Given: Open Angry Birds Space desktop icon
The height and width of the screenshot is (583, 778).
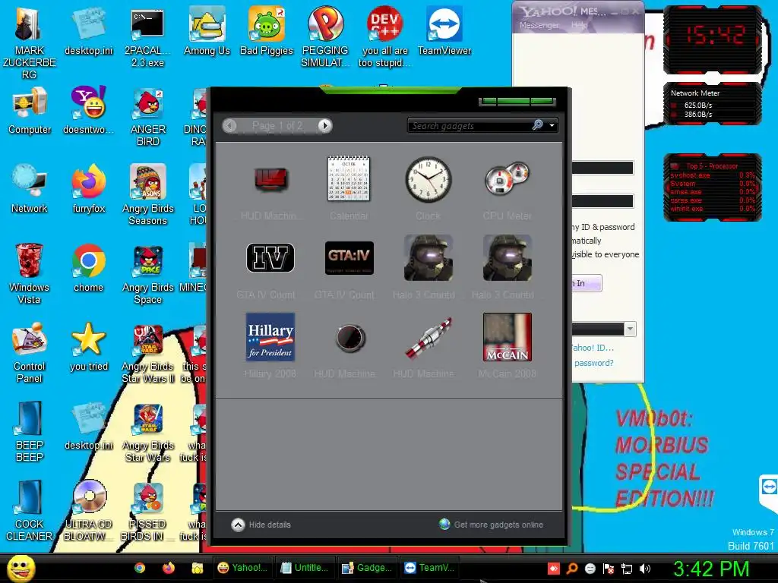Looking at the screenshot, I should click(x=147, y=274).
